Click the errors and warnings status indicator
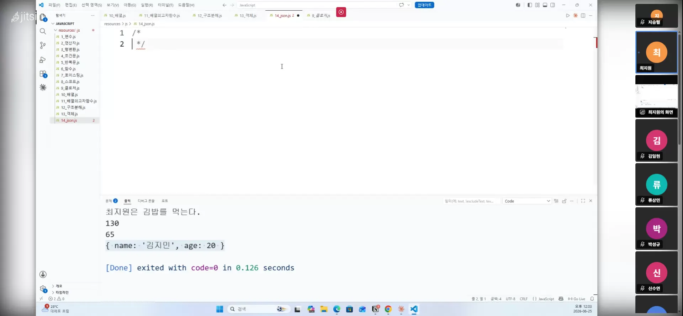Screen dimensions: 683x316 [57, 299]
